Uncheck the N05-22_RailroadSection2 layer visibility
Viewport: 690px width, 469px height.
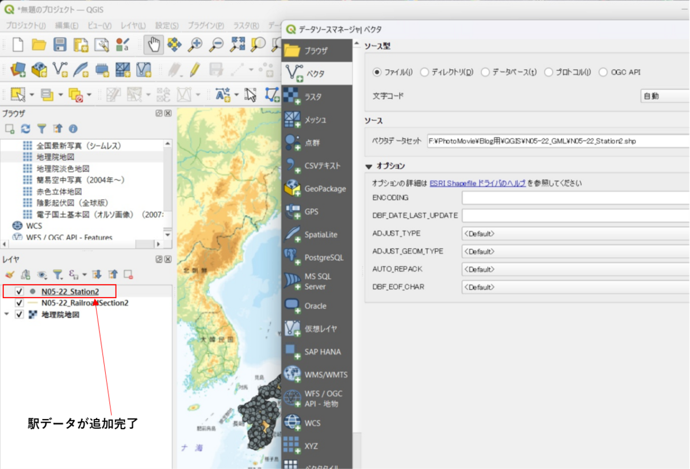[x=20, y=303]
